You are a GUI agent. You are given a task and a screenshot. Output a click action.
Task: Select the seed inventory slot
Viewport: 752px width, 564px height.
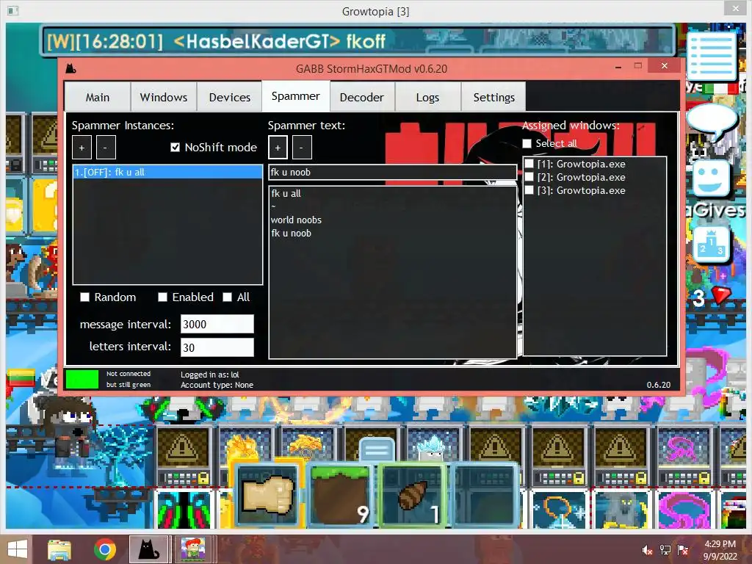click(413, 495)
